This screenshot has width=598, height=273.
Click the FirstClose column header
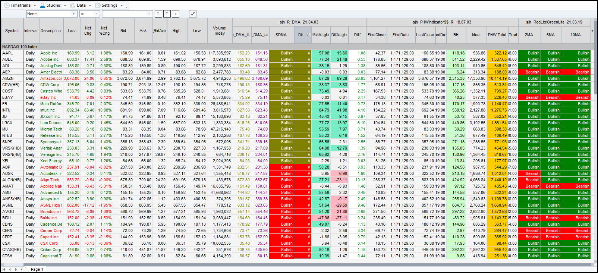click(377, 35)
